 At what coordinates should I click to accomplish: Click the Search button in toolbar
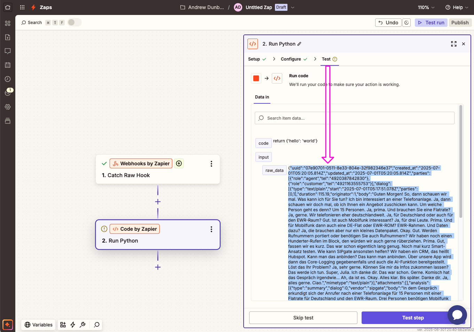coord(32,23)
